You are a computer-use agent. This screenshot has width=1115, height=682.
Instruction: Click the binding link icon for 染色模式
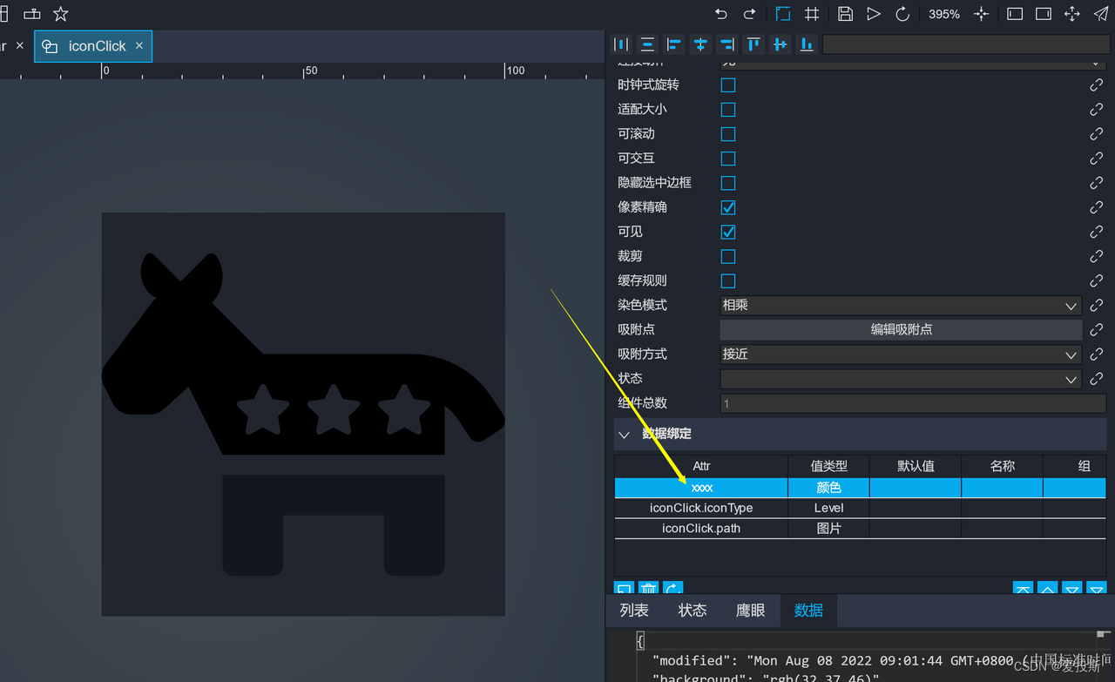pyautogui.click(x=1097, y=305)
